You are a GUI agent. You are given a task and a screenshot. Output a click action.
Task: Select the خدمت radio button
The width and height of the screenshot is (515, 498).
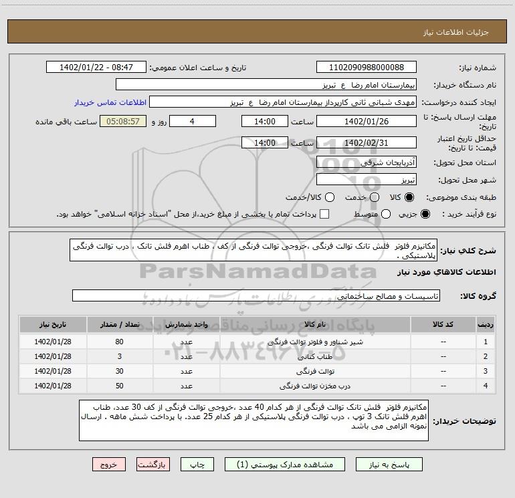tap(375, 197)
